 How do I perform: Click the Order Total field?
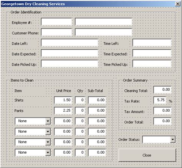tap(162, 121)
